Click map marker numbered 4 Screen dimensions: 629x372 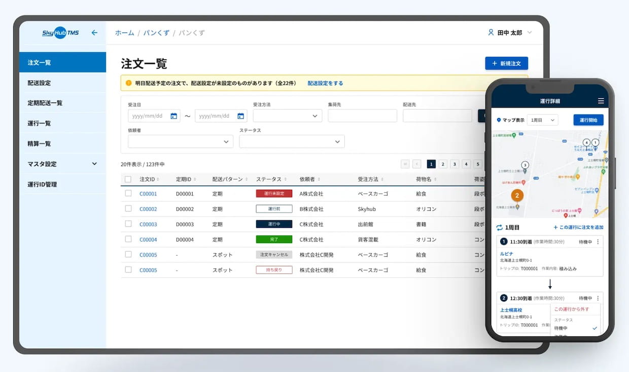click(x=586, y=143)
